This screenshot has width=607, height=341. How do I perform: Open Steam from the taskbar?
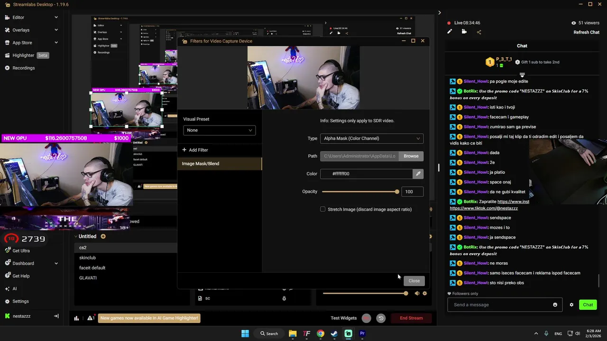tap(334, 333)
